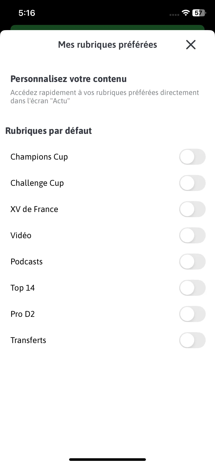Viewport: 215px width, 465px height.
Task: Tap the Personnalisez votre contenu heading
Action: (x=69, y=79)
